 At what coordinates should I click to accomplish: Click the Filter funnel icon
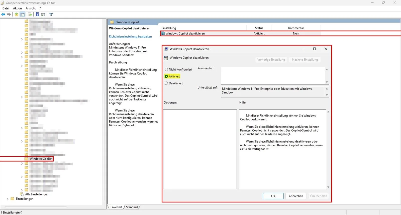(x=51, y=14)
